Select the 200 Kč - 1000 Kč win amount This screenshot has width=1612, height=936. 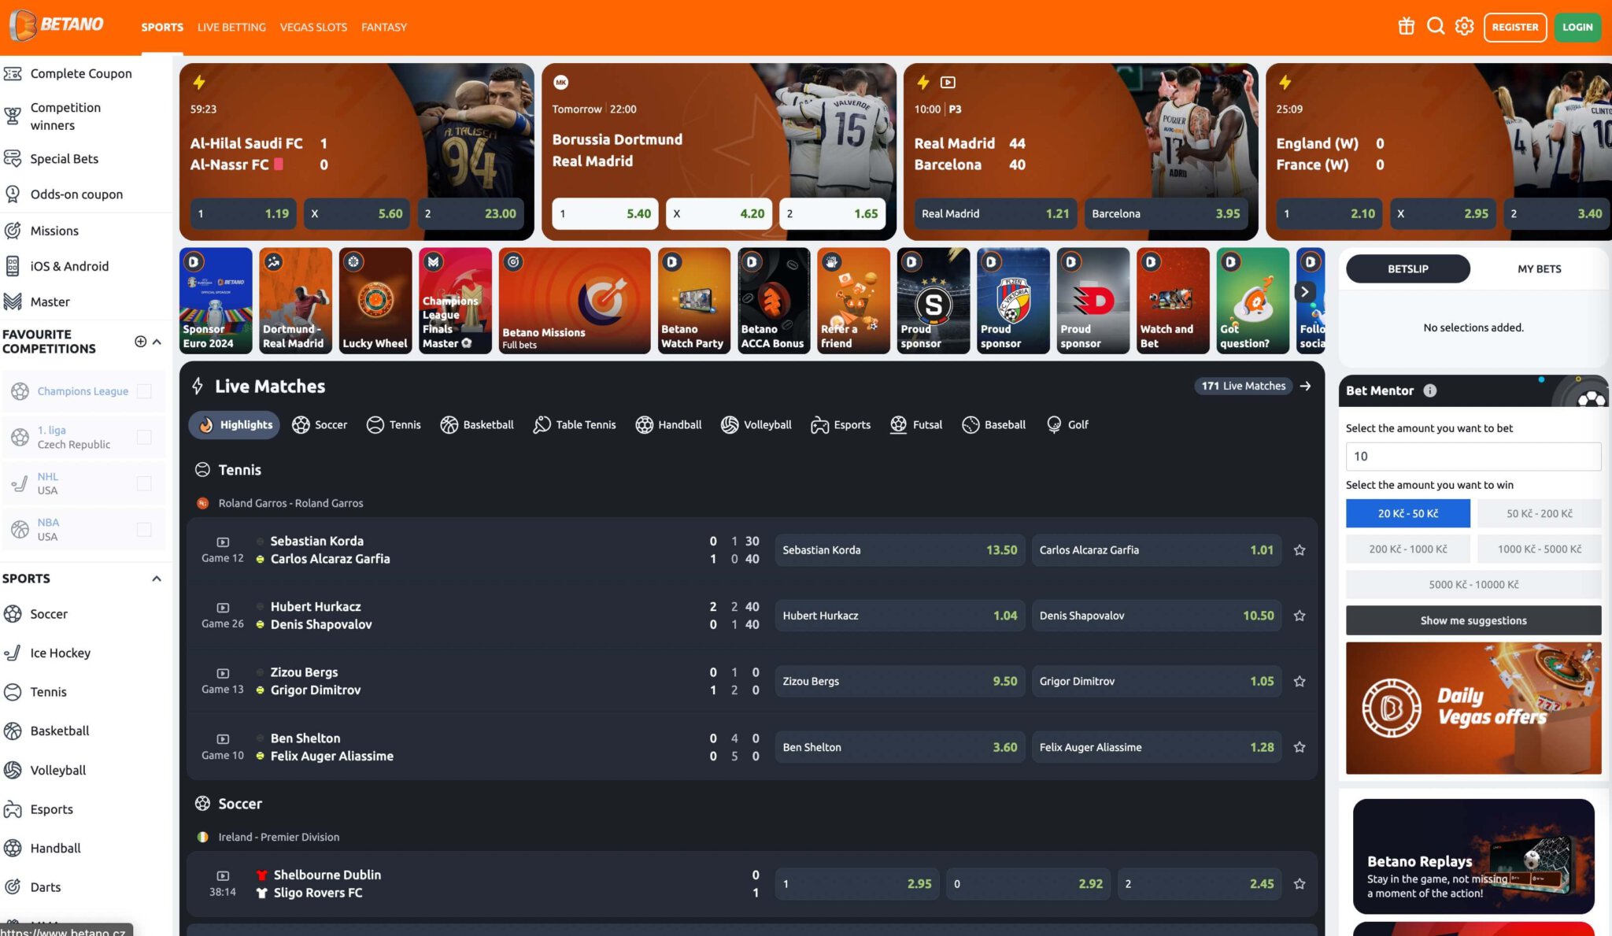click(x=1407, y=549)
